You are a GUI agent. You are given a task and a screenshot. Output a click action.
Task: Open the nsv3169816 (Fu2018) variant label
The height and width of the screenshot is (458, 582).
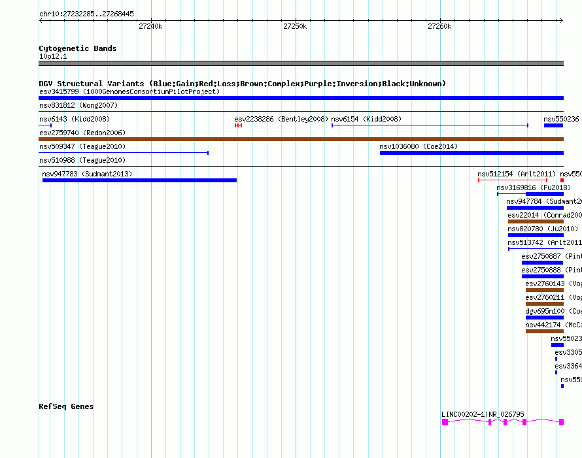pos(534,188)
